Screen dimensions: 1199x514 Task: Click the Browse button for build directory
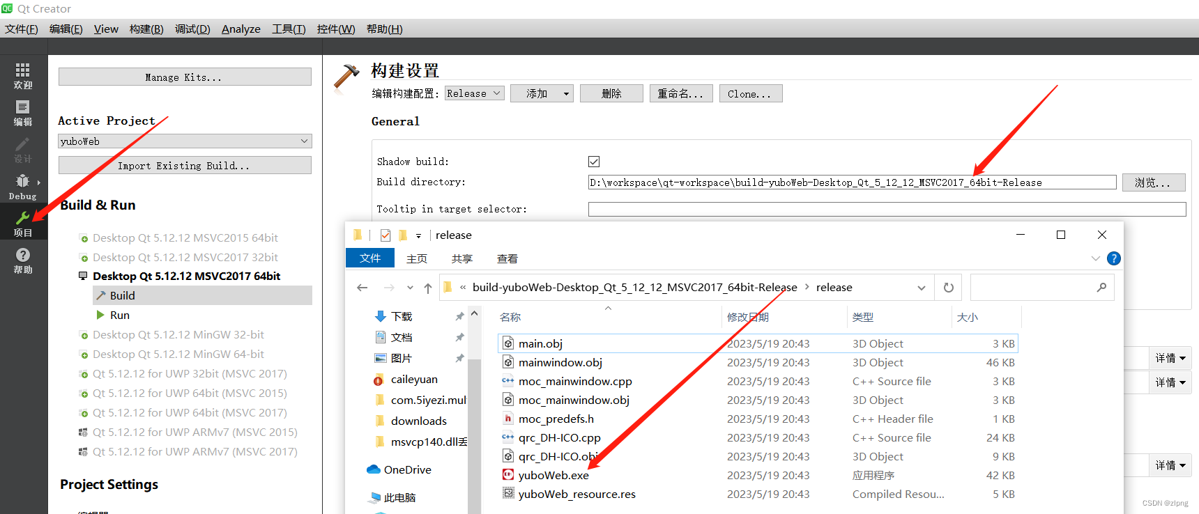[x=1153, y=182]
